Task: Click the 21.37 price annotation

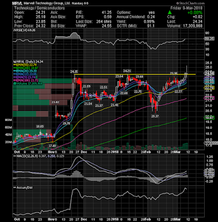Action: (99, 105)
